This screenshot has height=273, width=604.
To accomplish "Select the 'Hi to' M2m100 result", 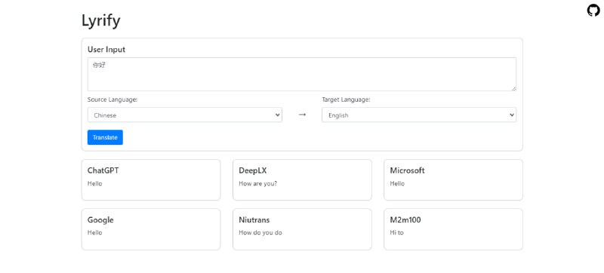I will [397, 232].
